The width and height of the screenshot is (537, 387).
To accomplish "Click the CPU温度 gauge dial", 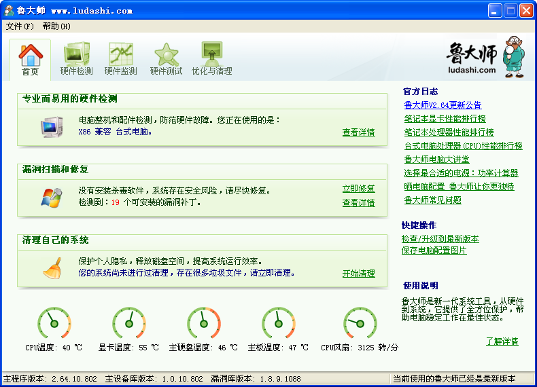I will click(54, 323).
